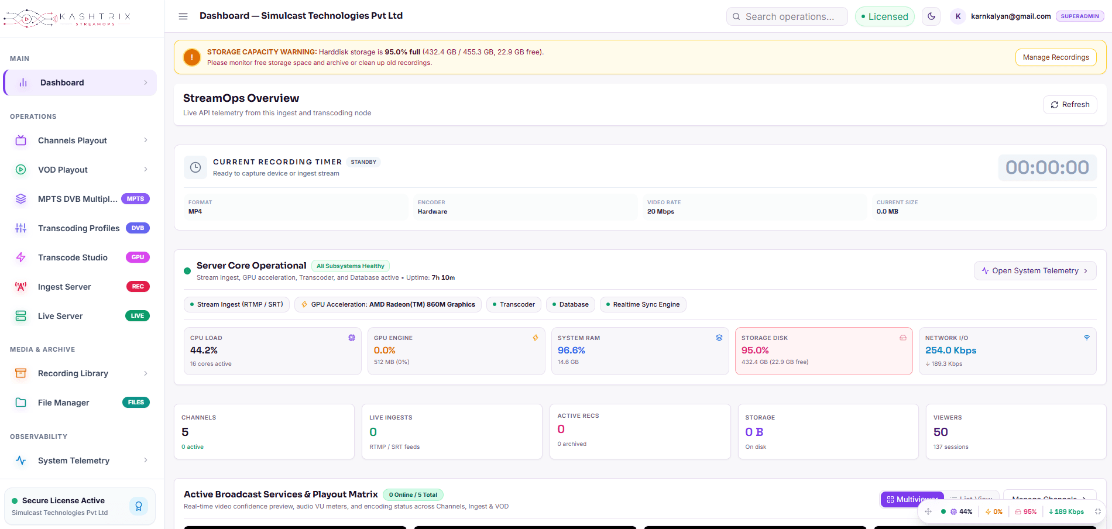Viewport: 1112px width, 529px height.
Task: Click the LIVE INGESTS stat card
Action: point(452,432)
